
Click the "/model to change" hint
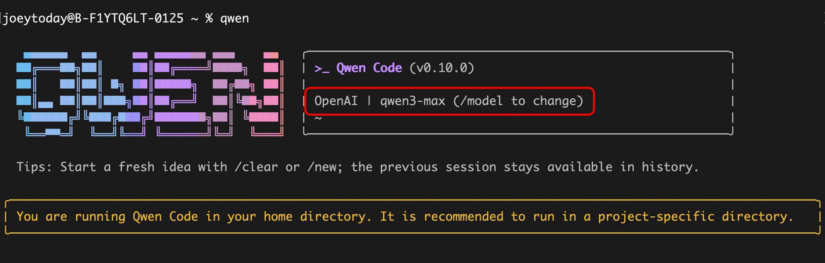point(518,101)
